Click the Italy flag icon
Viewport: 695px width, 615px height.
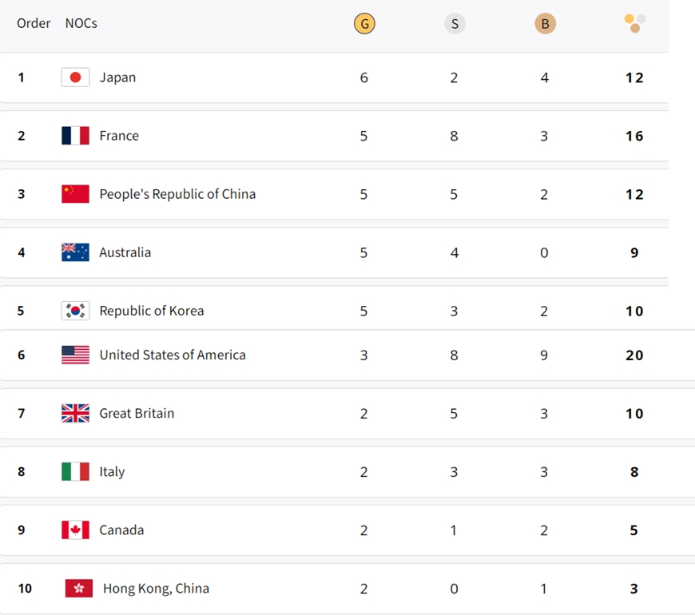click(x=75, y=471)
